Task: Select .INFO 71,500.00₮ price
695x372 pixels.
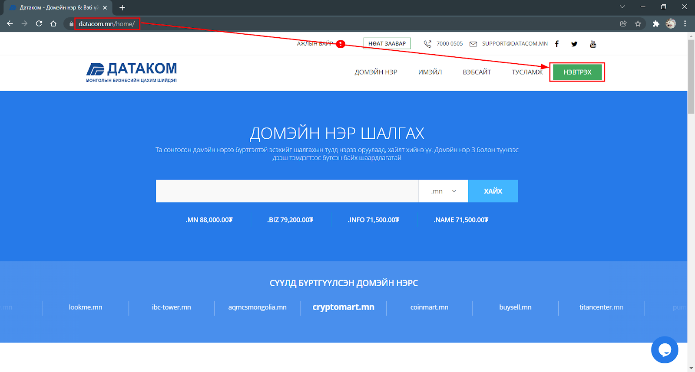Action: coord(374,220)
